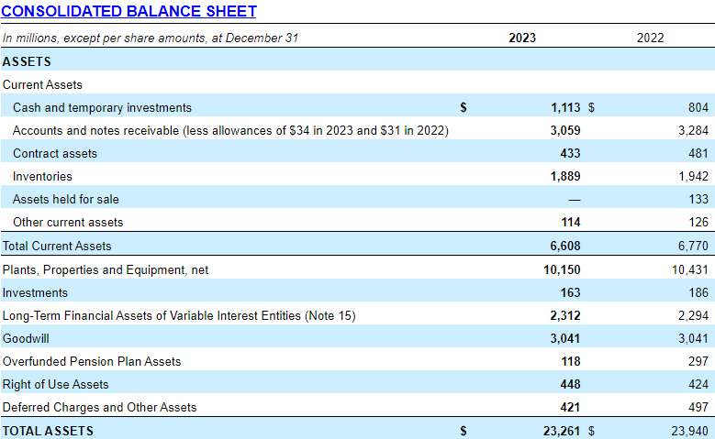715x439 pixels.
Task: Select Investments 2023 value 163
Action: 571,292
